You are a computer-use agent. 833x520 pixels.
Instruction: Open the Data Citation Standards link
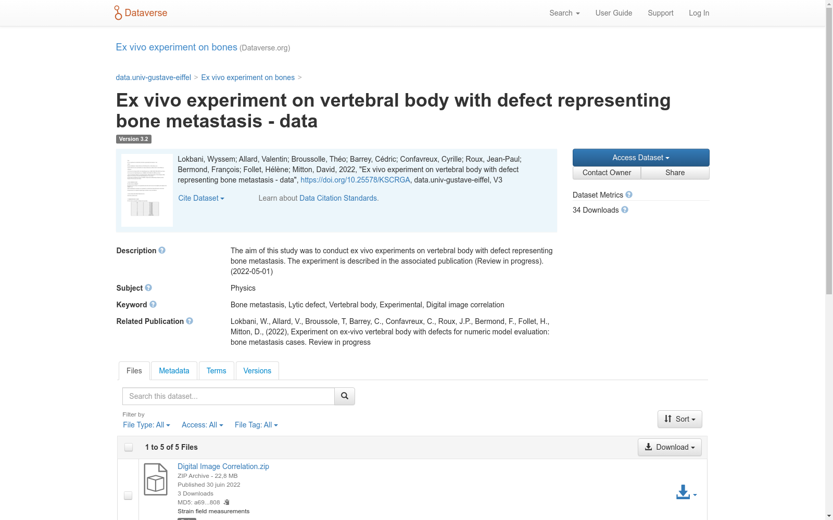click(339, 198)
